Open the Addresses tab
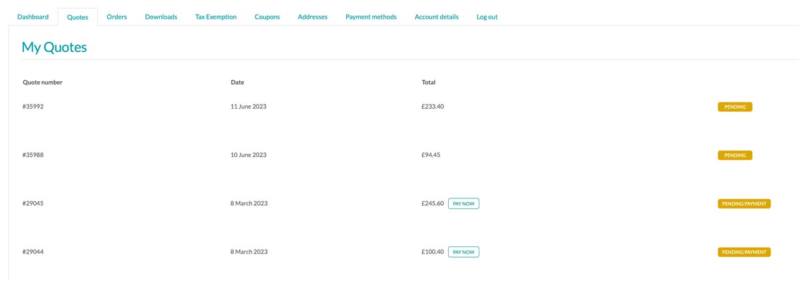This screenshot has width=799, height=281. [312, 17]
